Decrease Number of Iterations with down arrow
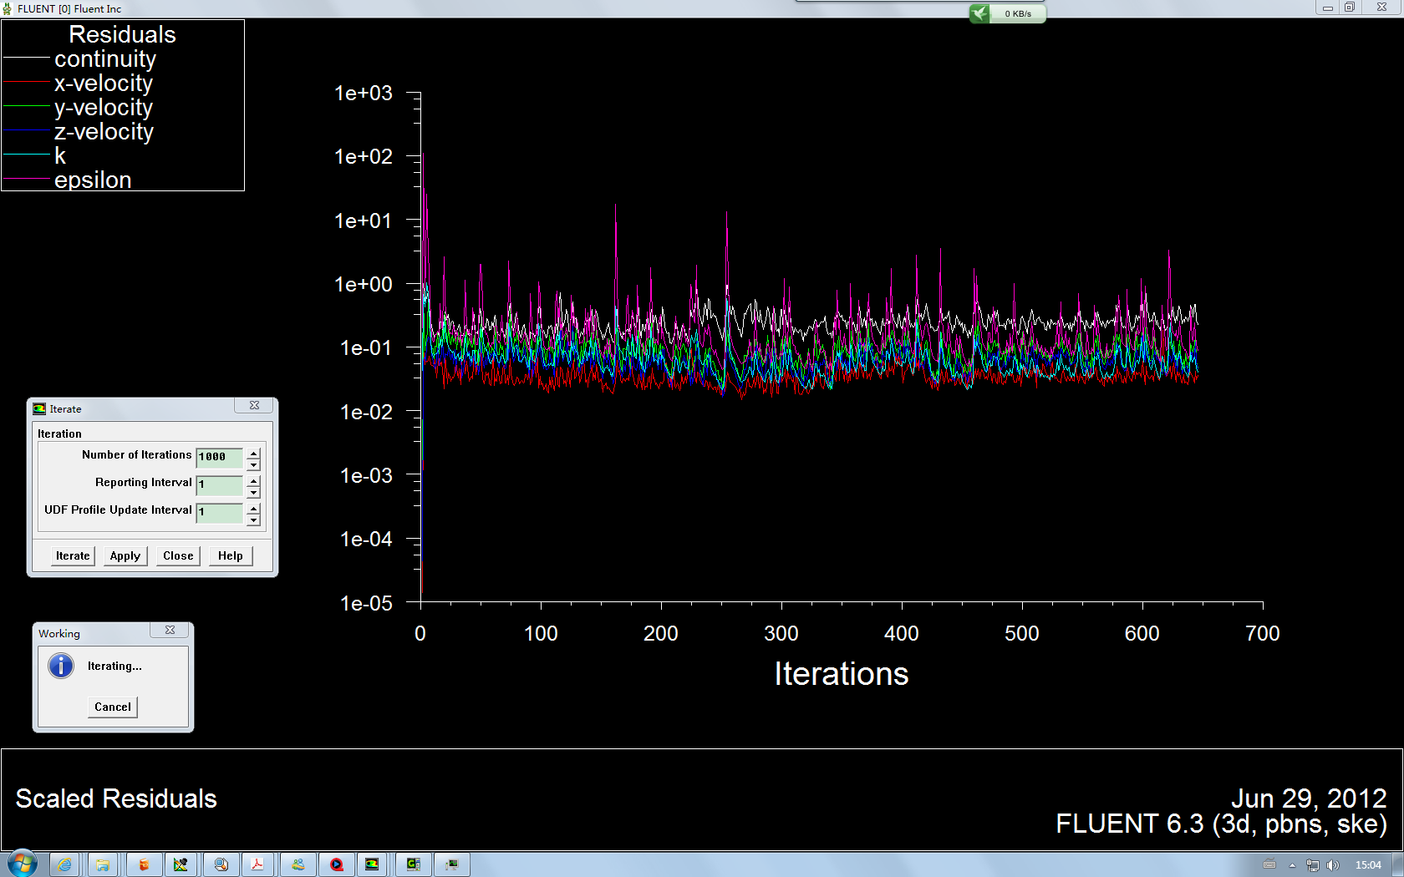 click(x=254, y=464)
